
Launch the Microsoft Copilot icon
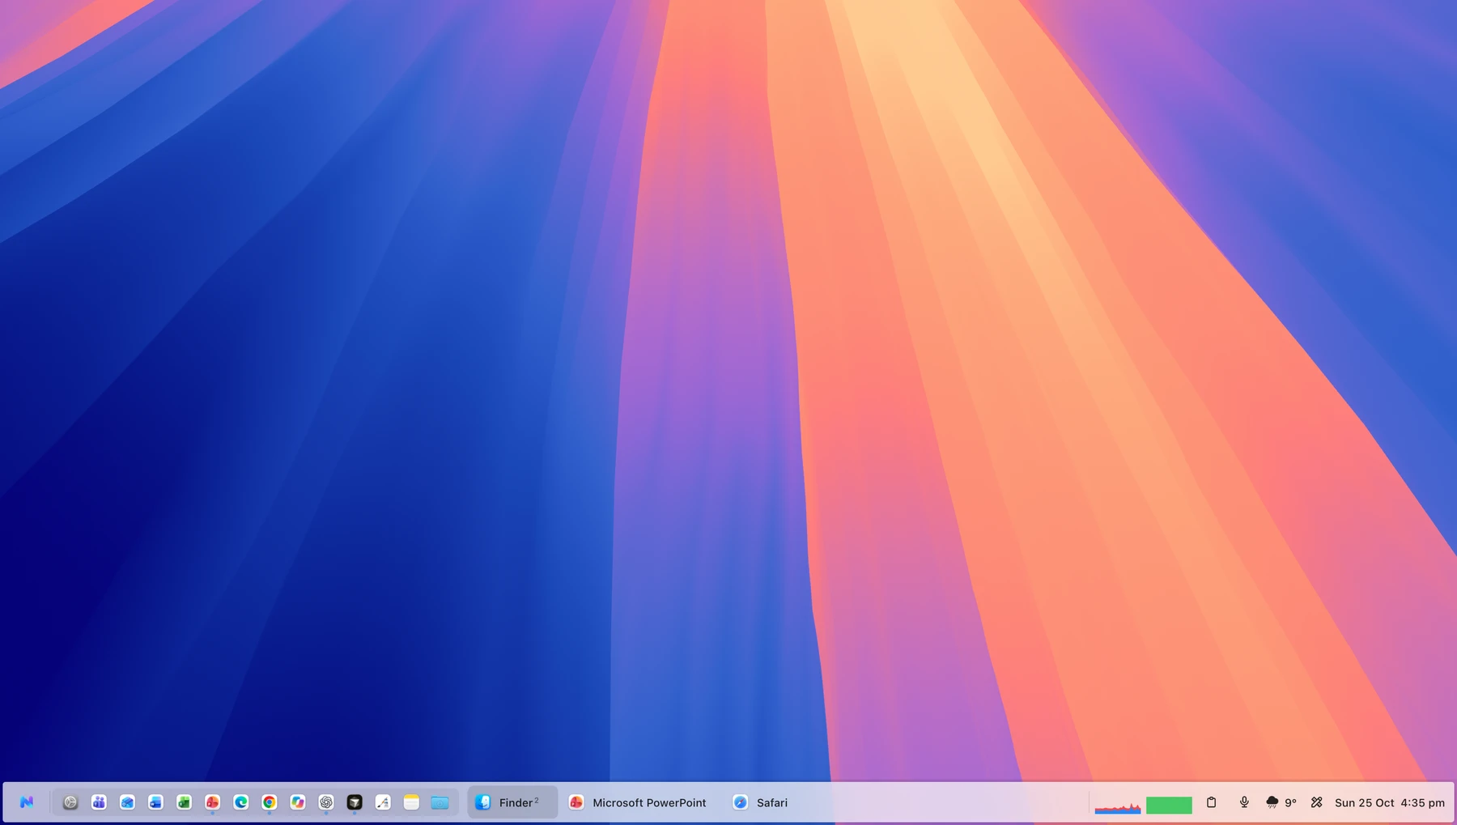click(x=298, y=802)
